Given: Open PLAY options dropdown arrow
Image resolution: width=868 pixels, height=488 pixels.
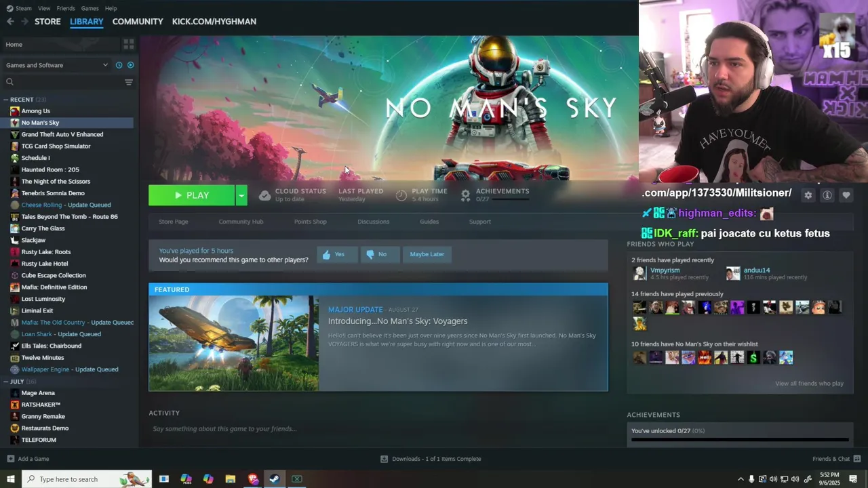Looking at the screenshot, I should point(241,195).
